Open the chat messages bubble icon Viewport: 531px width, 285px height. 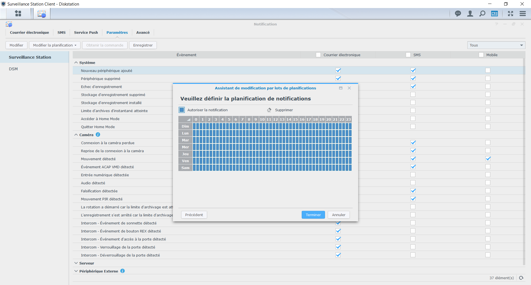point(458,14)
